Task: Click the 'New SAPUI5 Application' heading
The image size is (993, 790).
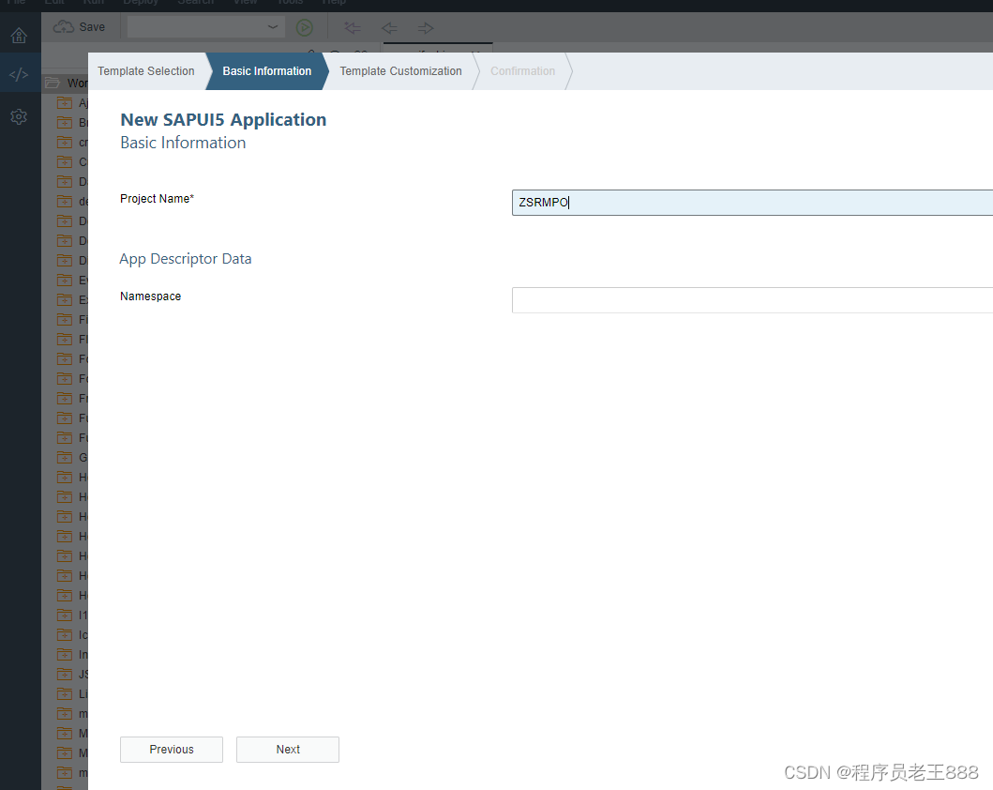Action: [x=223, y=120]
